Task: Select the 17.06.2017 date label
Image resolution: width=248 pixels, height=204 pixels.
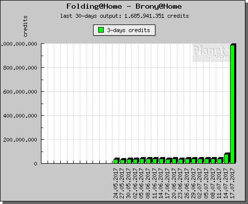Action: coord(168,183)
